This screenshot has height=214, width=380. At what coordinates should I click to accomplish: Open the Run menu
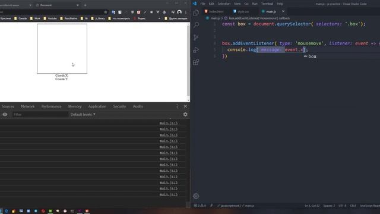click(255, 4)
